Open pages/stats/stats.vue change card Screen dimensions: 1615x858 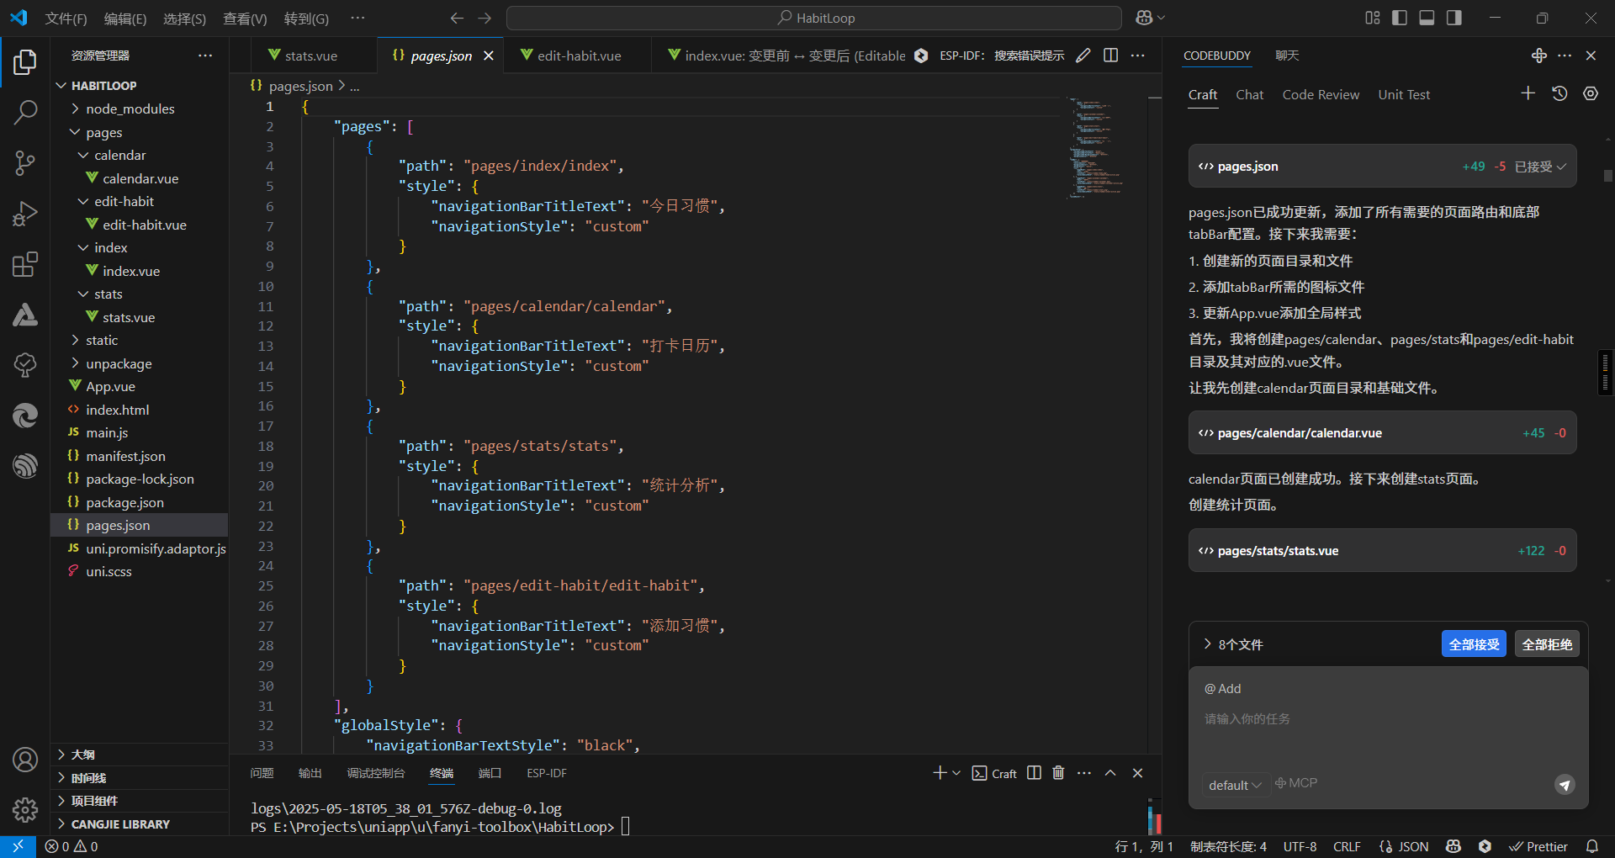[1382, 551]
